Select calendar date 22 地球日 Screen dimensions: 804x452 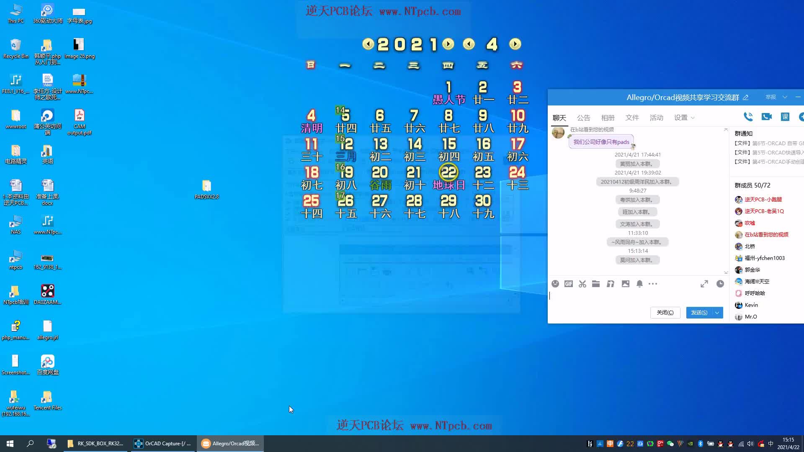(x=448, y=178)
